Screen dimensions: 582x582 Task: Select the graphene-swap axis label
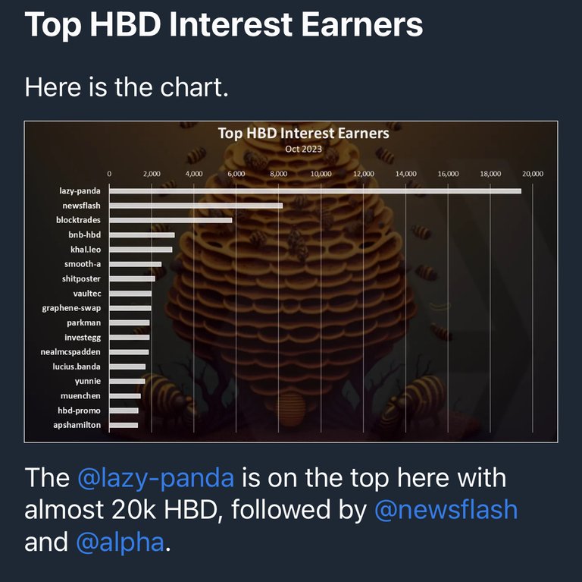click(71, 308)
